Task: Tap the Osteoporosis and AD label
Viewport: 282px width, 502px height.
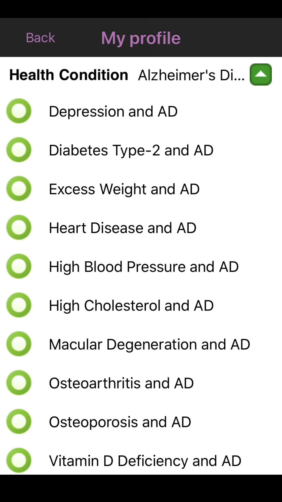Action: click(x=120, y=422)
